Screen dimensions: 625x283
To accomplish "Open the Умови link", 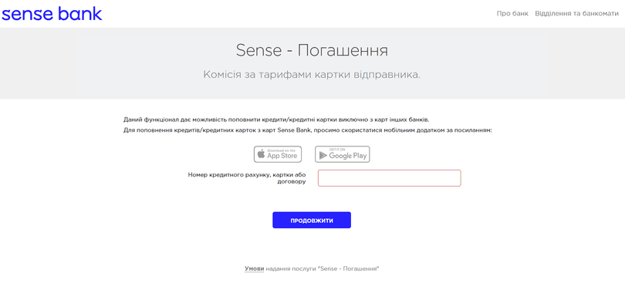I will (255, 268).
